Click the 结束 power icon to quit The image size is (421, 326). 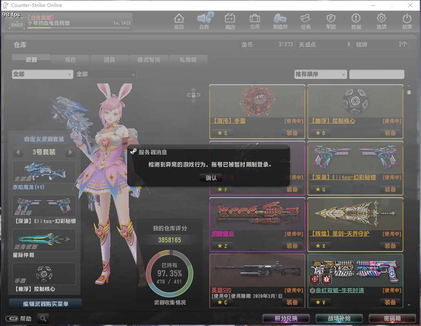pos(407,22)
